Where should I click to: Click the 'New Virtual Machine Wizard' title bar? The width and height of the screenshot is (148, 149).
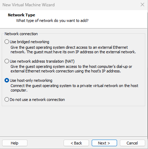28,5
